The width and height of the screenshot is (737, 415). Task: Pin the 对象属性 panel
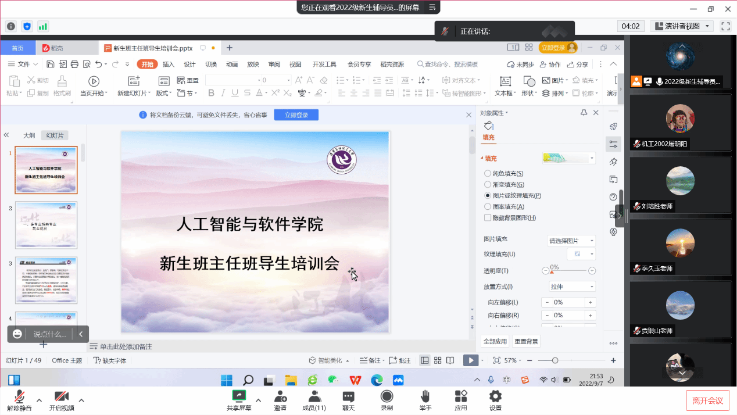[584, 113]
